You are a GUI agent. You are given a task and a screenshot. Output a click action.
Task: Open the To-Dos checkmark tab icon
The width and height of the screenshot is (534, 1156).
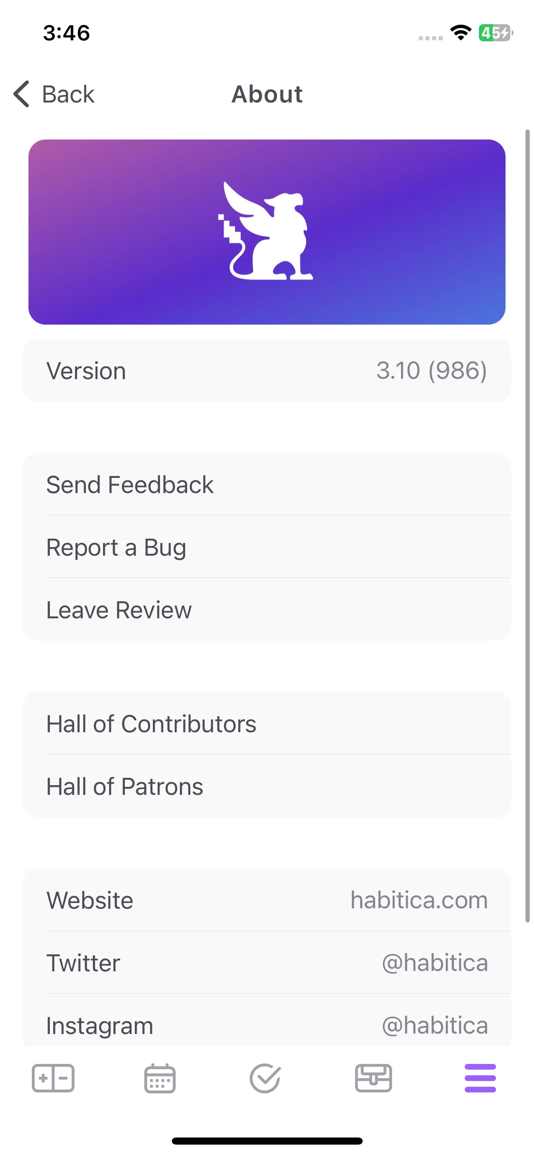click(x=265, y=1078)
